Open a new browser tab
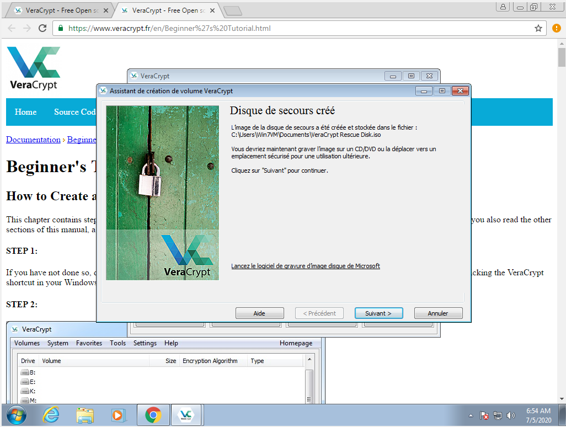The width and height of the screenshot is (566, 427). click(233, 11)
